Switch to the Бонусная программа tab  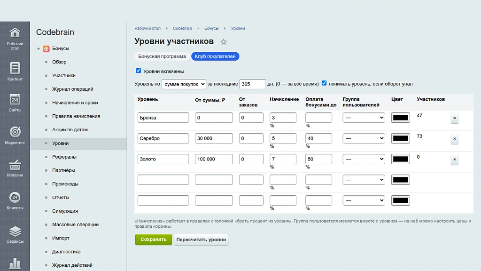coord(162,56)
